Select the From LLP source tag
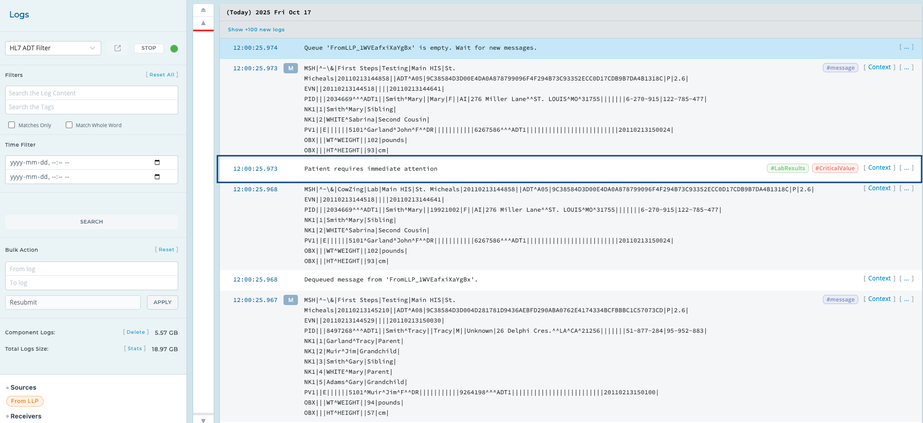The width and height of the screenshot is (923, 423). [x=25, y=401]
